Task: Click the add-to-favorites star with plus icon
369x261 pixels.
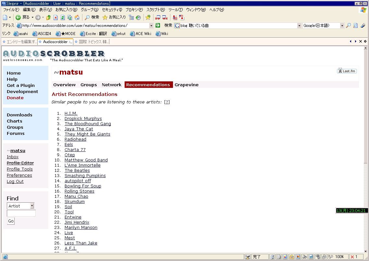Action: coord(148,18)
